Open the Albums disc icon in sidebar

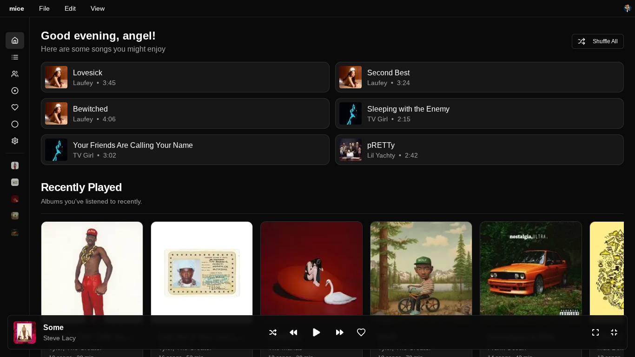(15, 91)
